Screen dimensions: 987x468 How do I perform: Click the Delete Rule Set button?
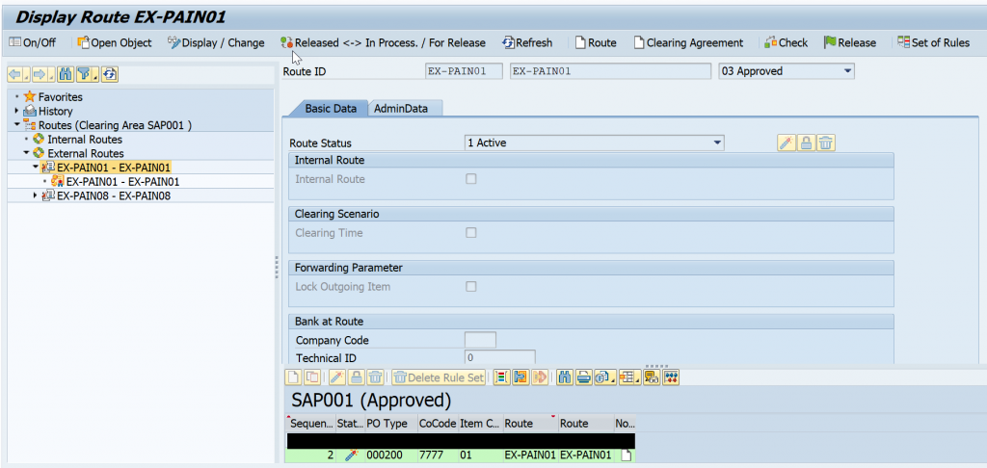[439, 377]
